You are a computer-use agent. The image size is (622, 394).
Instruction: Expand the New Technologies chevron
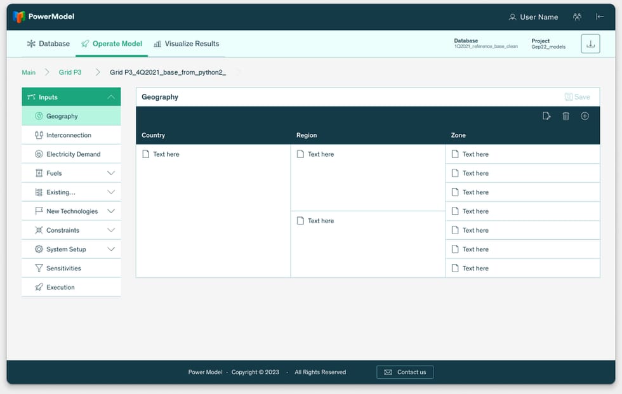point(111,211)
